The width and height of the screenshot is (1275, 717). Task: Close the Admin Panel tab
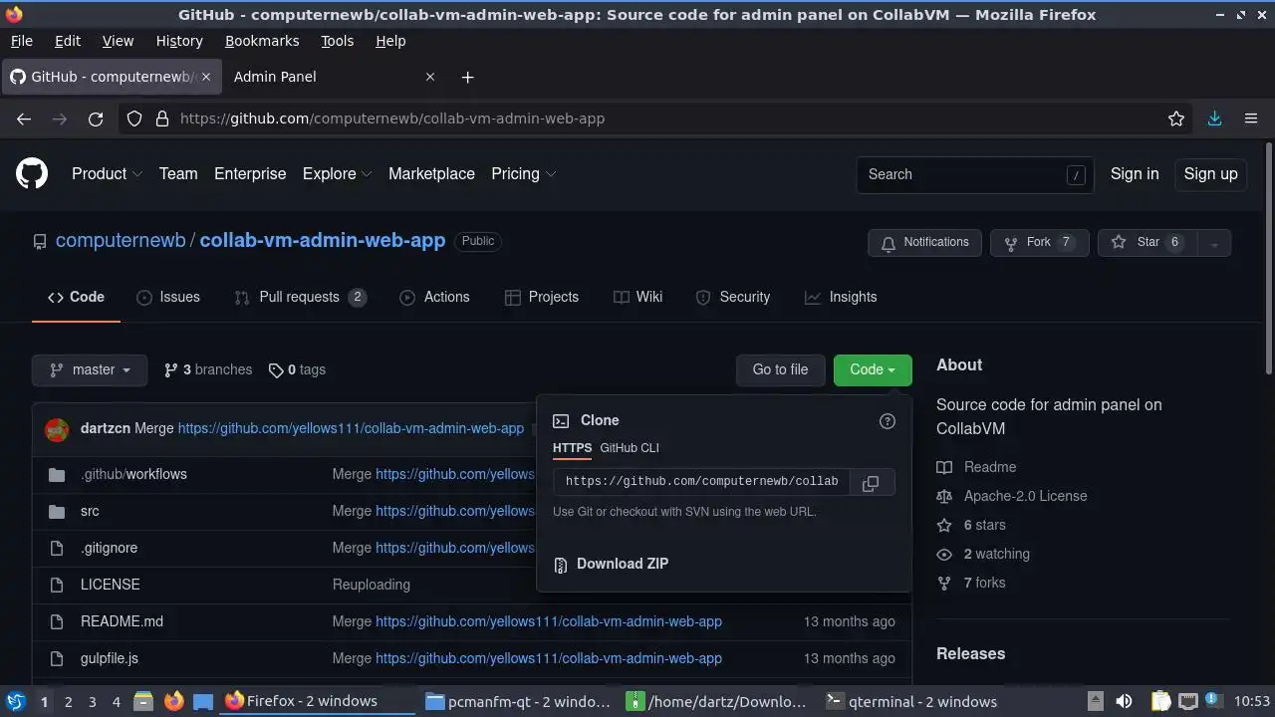click(430, 77)
